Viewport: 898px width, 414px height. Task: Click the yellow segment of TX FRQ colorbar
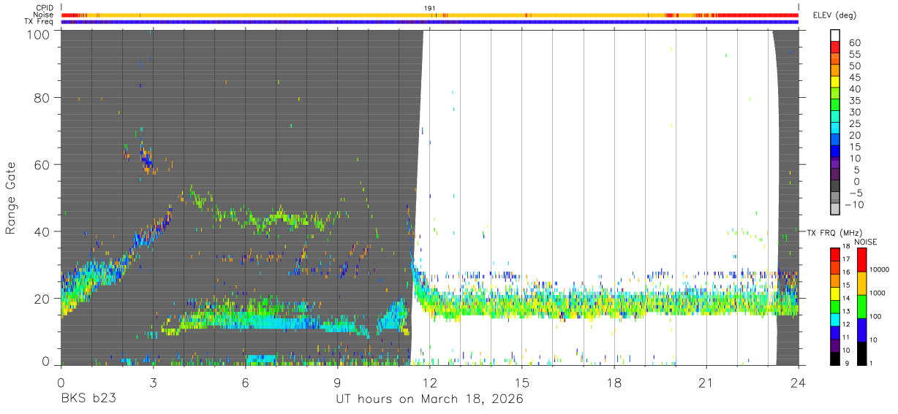(x=835, y=292)
